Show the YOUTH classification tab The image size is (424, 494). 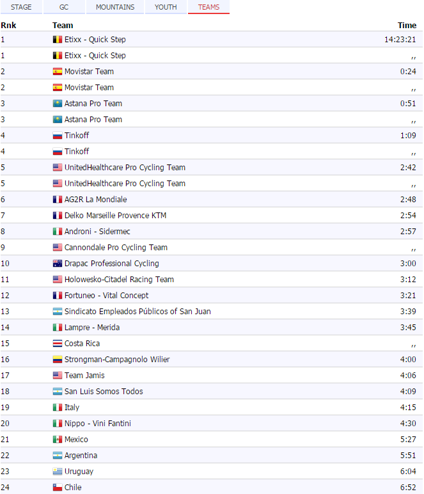[166, 7]
